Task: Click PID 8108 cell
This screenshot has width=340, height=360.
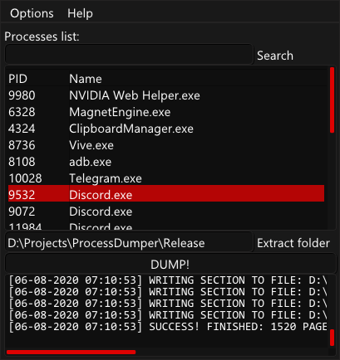Action: [x=22, y=162]
